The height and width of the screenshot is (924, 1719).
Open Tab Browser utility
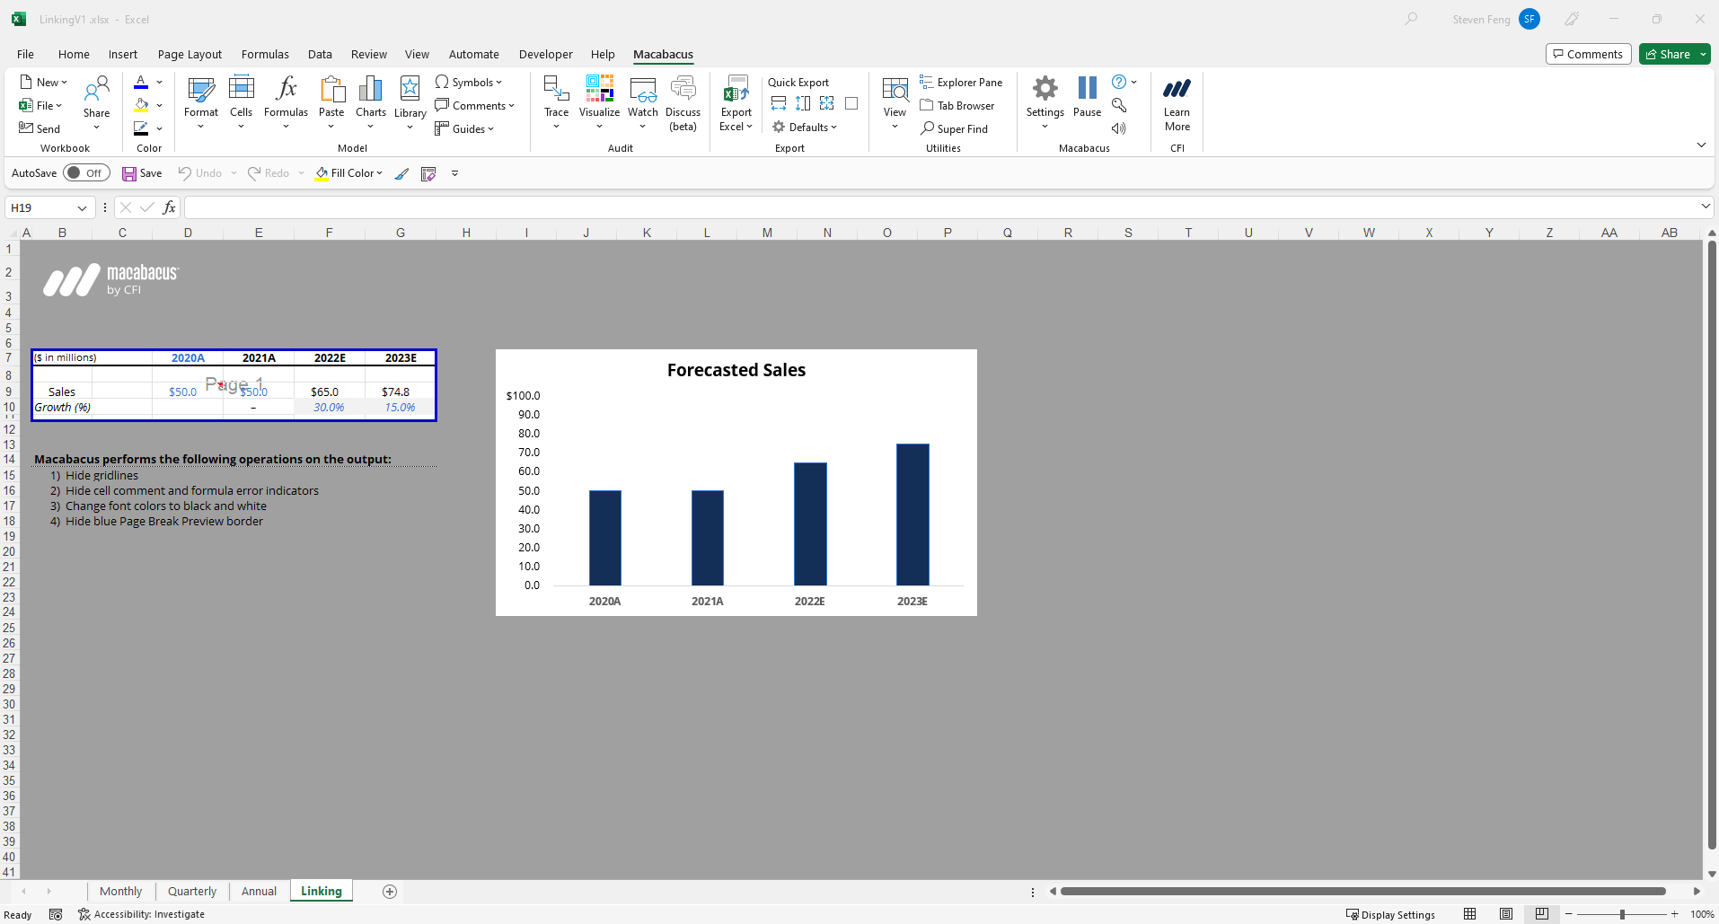click(x=957, y=105)
